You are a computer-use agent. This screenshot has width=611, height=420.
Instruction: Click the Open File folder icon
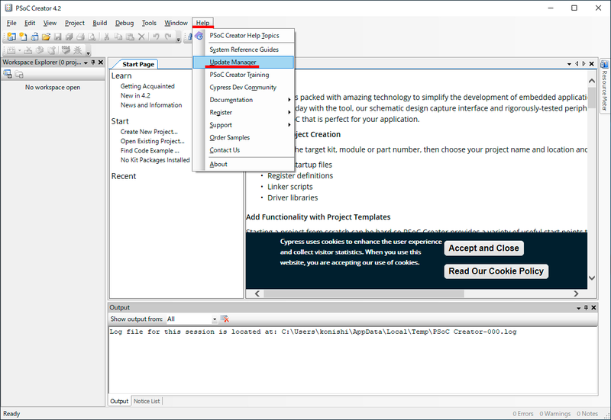tap(47, 37)
